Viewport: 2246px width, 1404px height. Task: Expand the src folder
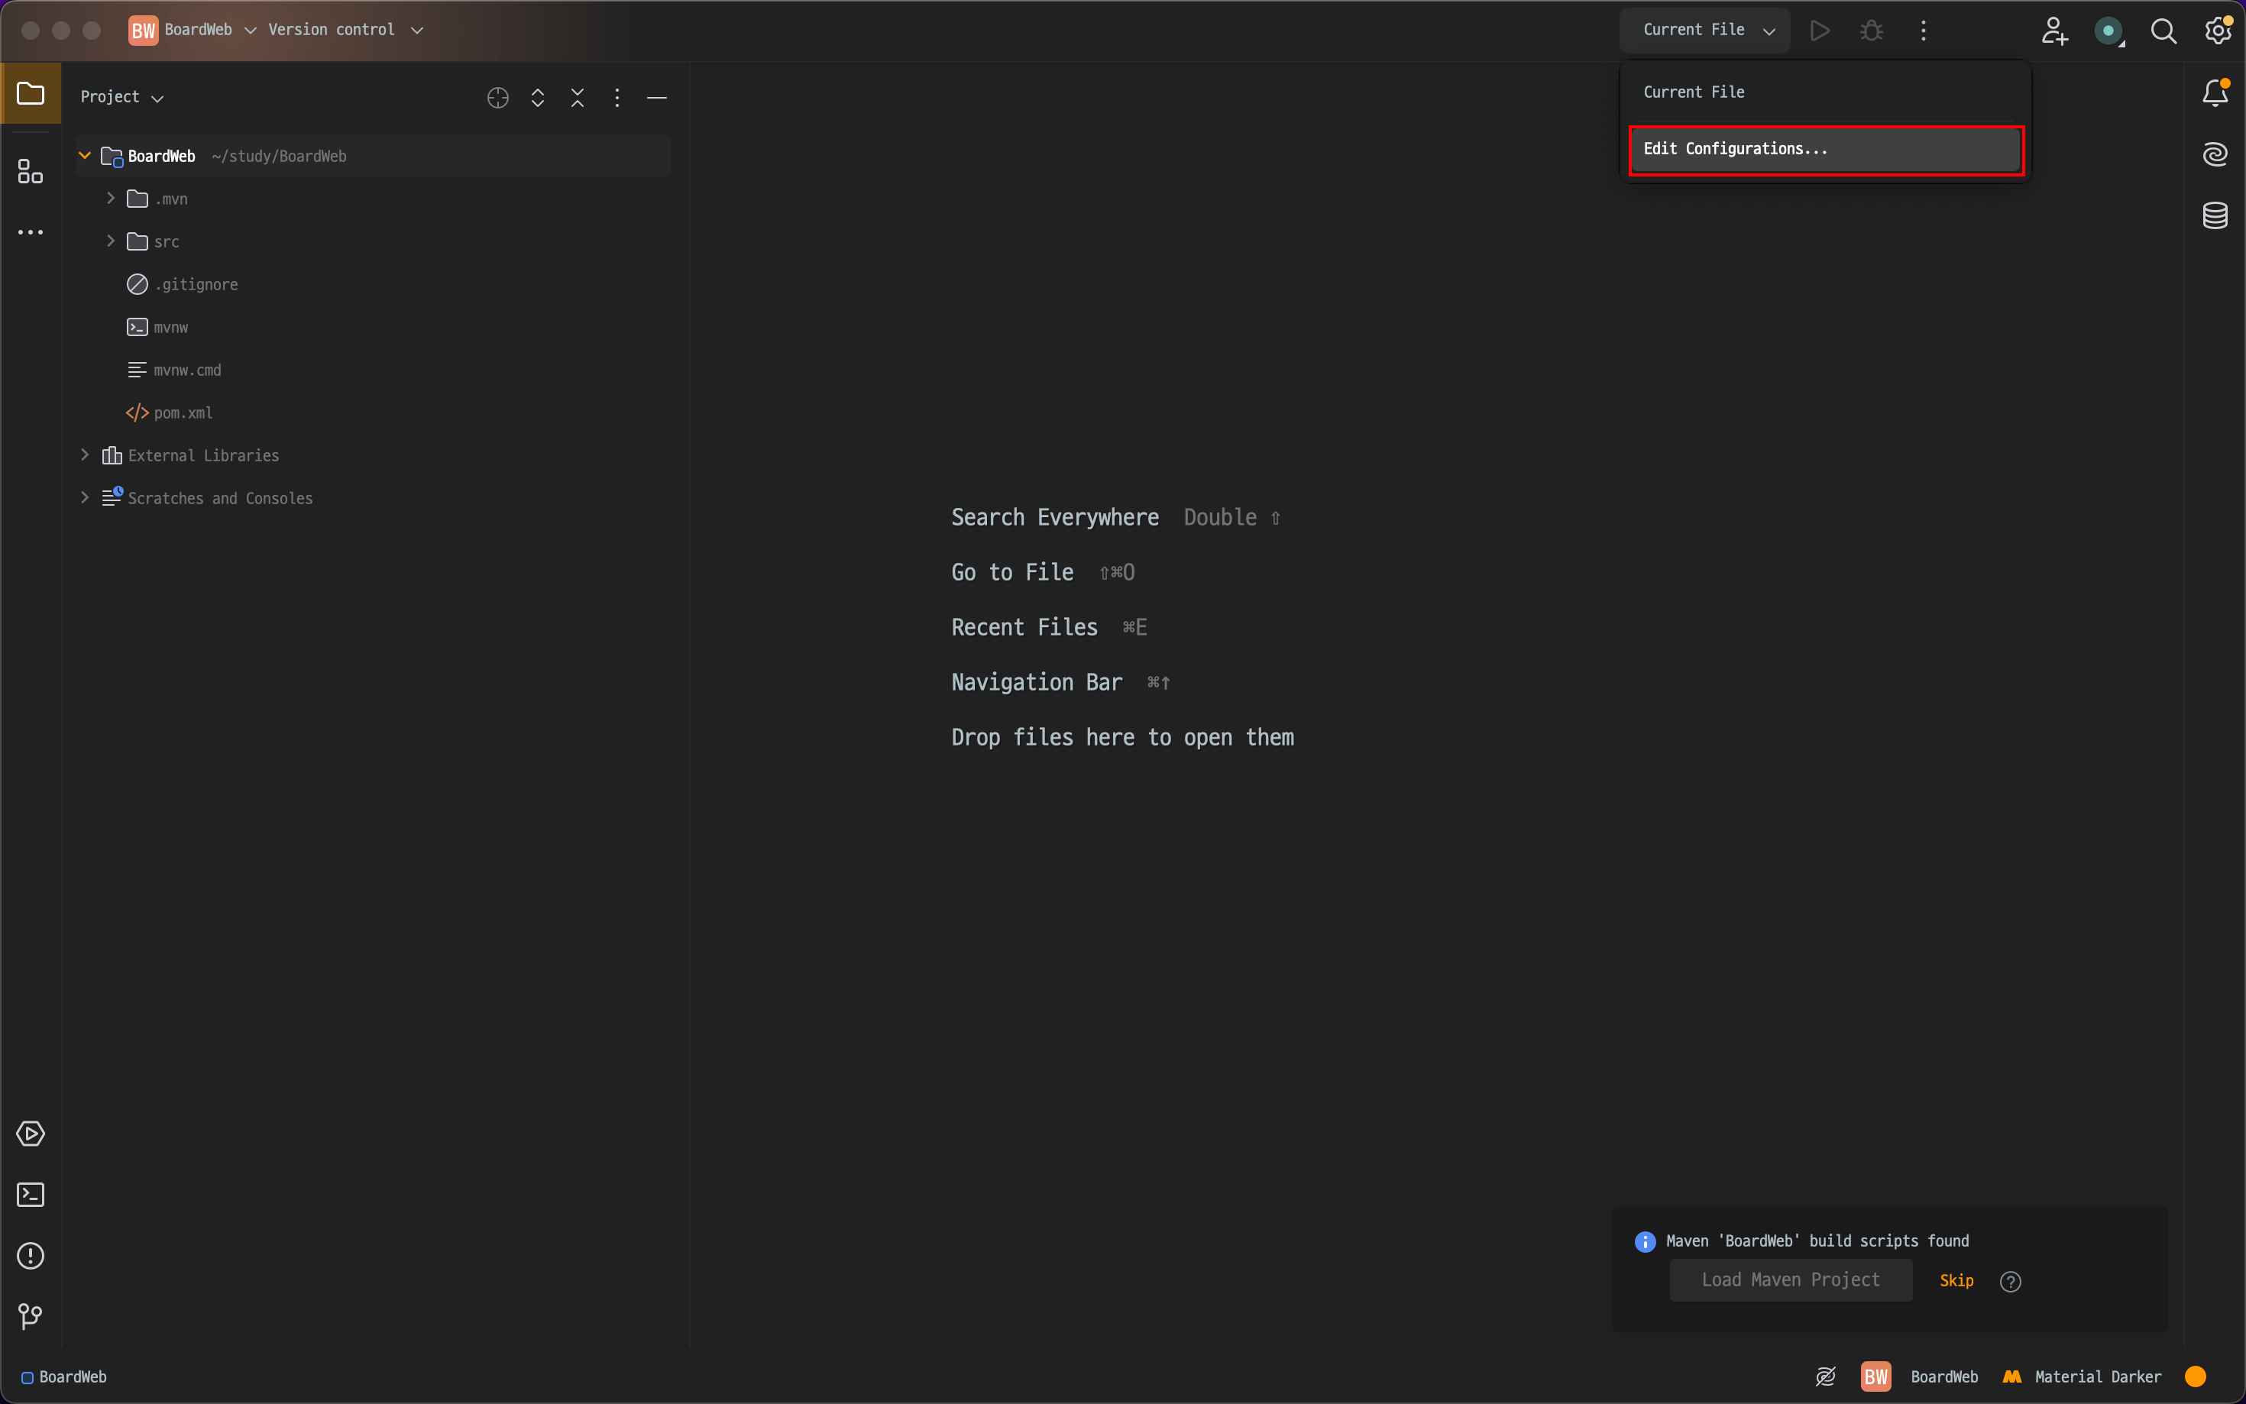tap(111, 241)
